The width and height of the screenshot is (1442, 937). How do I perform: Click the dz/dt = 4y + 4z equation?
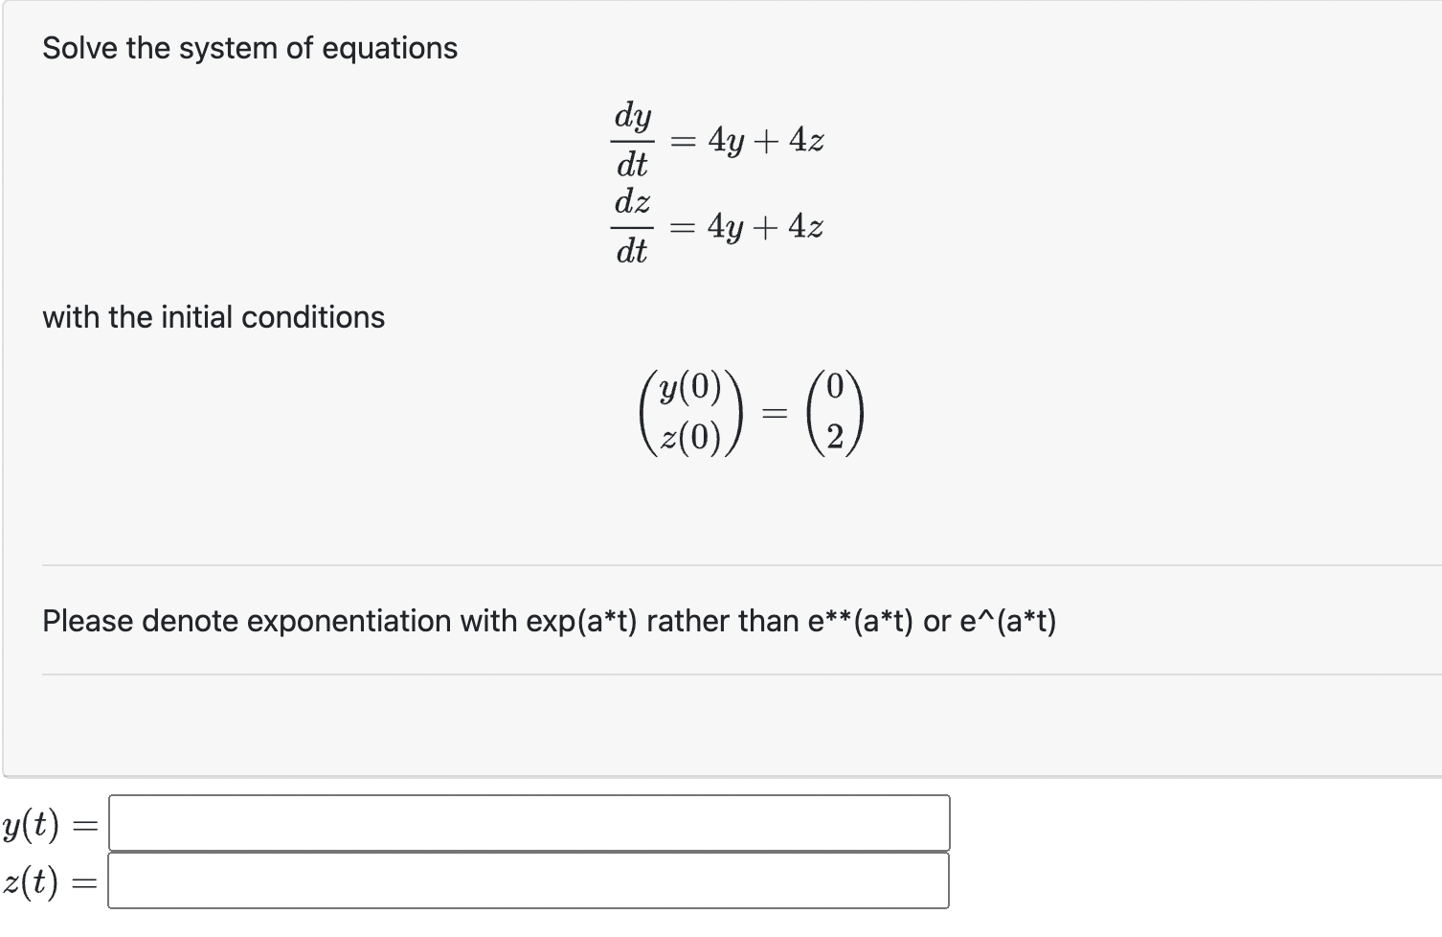[718, 226]
